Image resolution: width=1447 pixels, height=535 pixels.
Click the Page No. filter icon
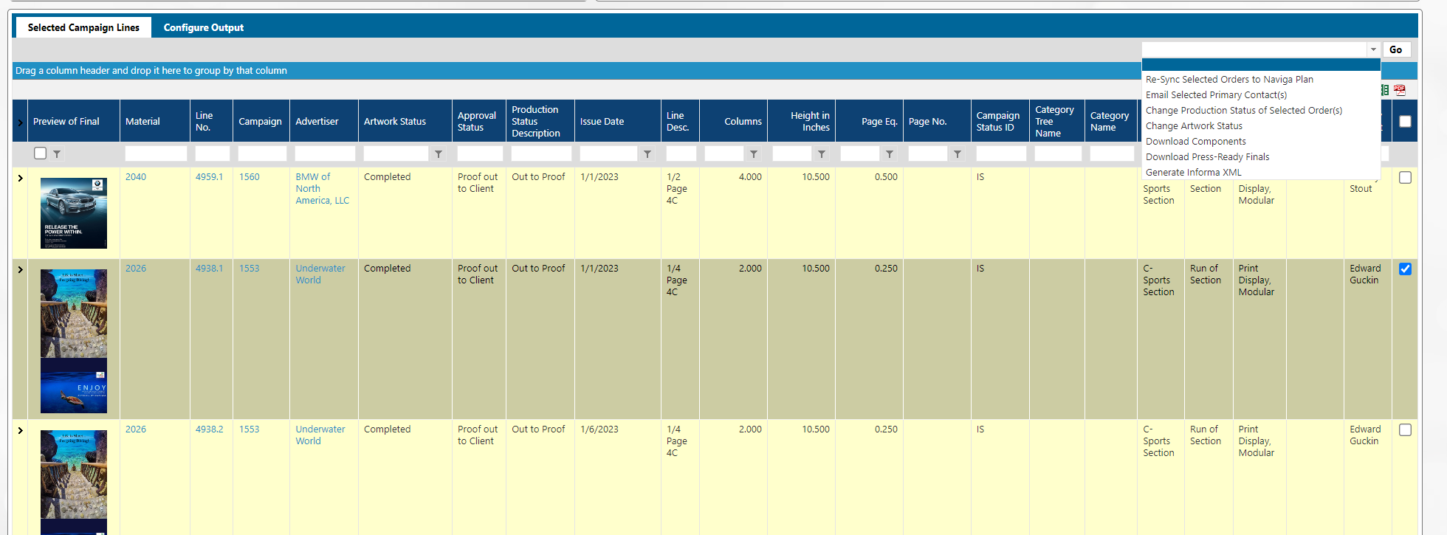[958, 154]
